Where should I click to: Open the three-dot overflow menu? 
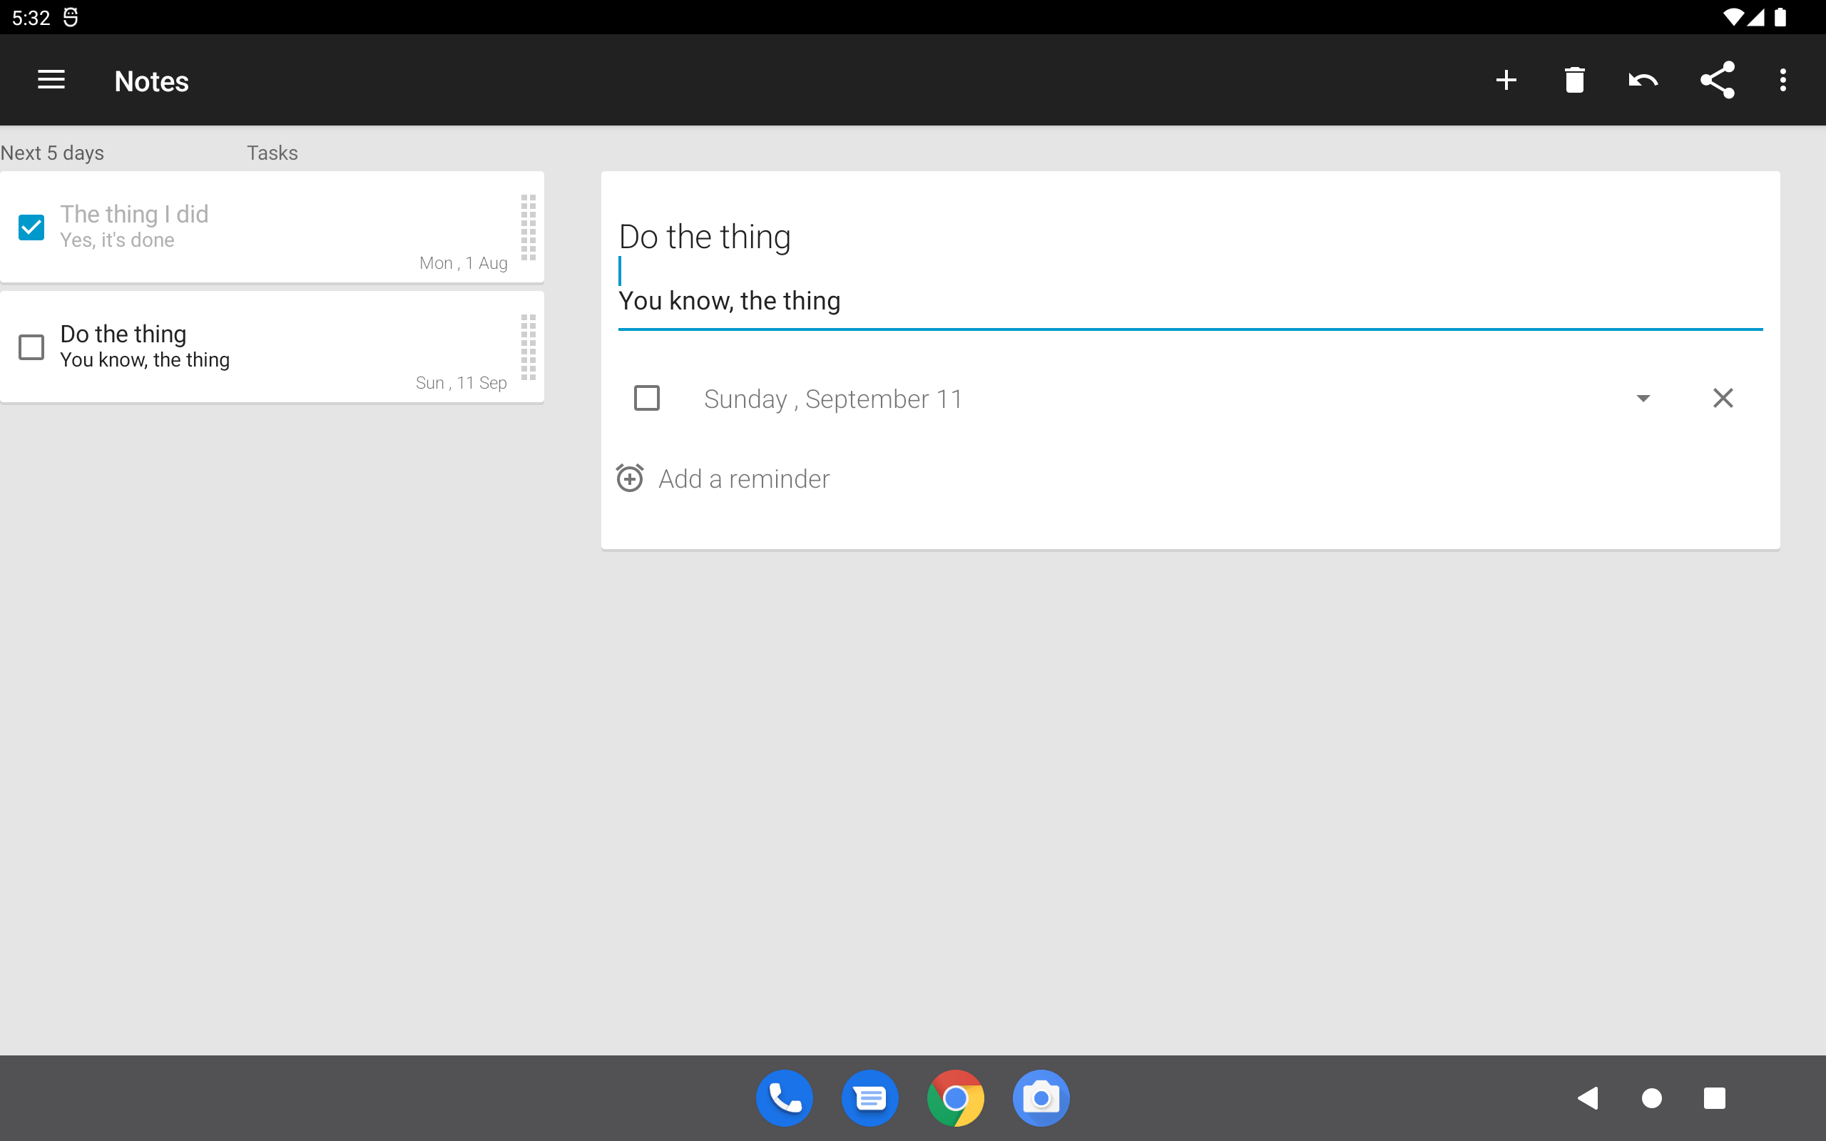coord(1783,80)
